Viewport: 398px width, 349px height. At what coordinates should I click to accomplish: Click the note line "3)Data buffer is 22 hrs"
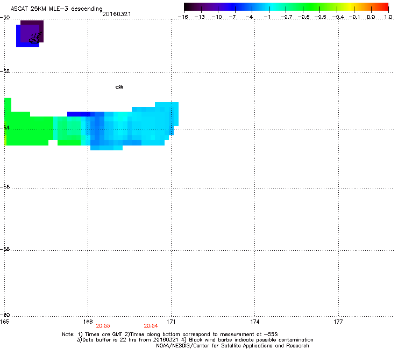point(195,340)
